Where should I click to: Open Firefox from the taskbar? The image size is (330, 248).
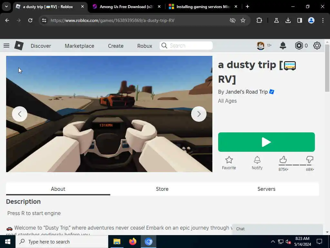pyautogui.click(x=132, y=242)
